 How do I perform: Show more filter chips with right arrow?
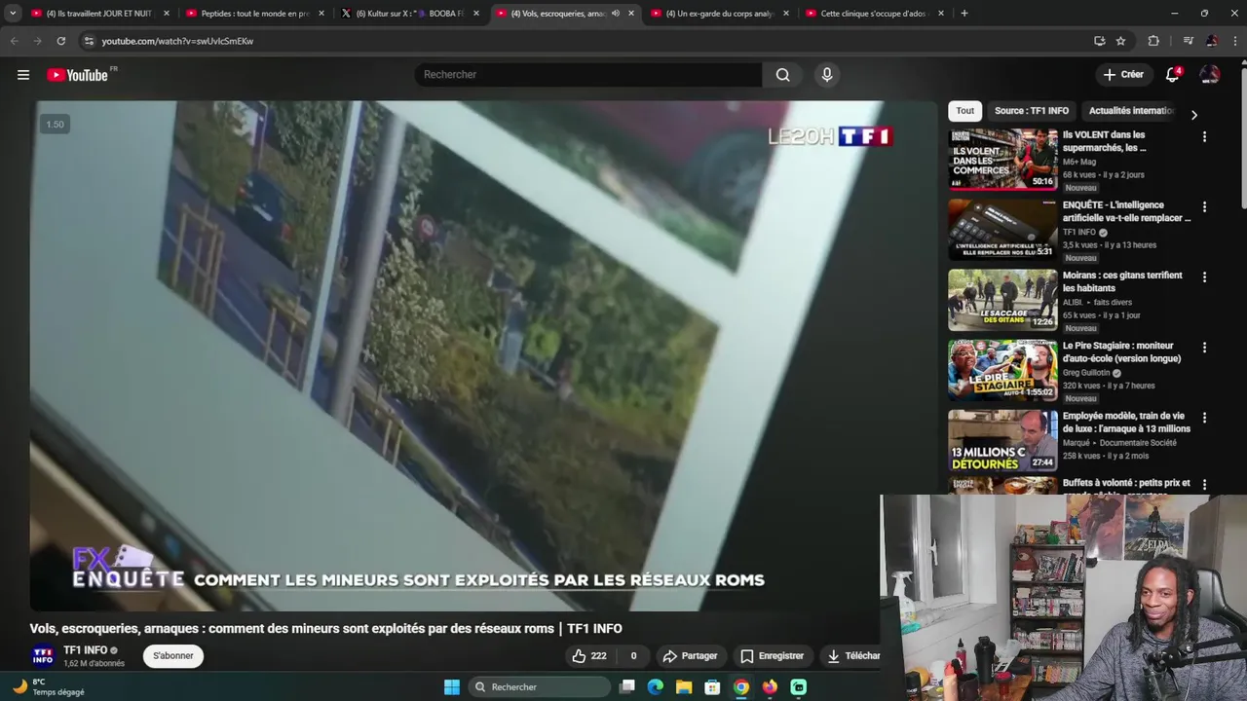(x=1194, y=115)
